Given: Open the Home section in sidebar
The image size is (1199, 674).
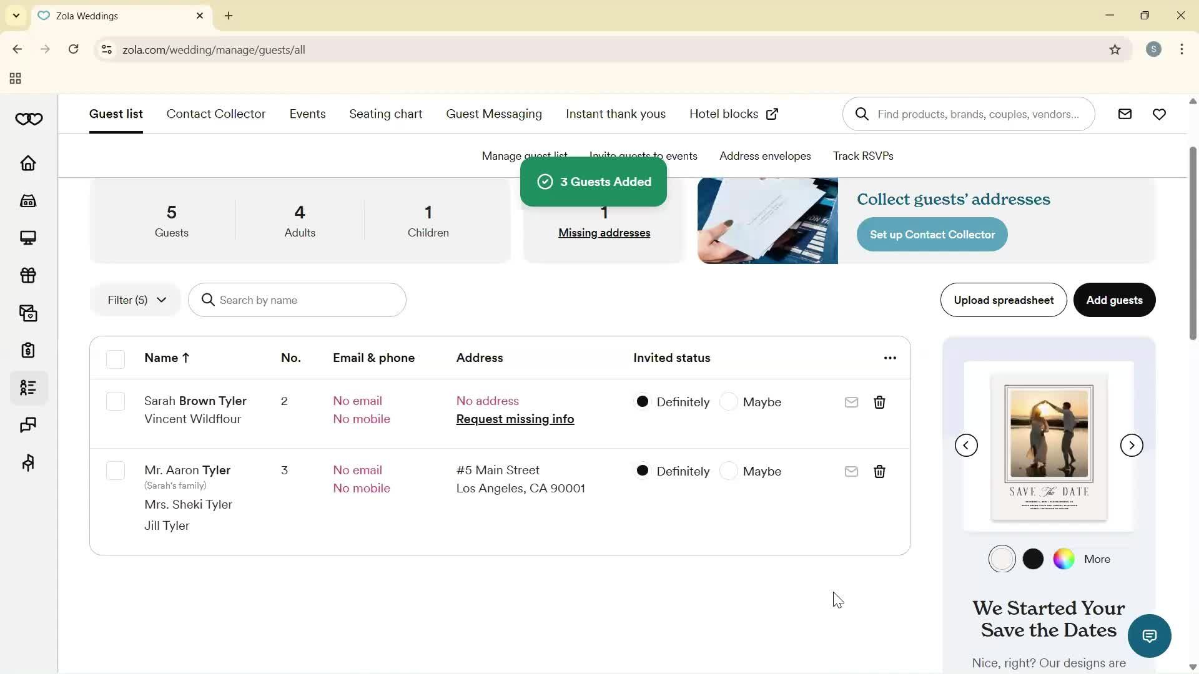Looking at the screenshot, I should pyautogui.click(x=27, y=163).
